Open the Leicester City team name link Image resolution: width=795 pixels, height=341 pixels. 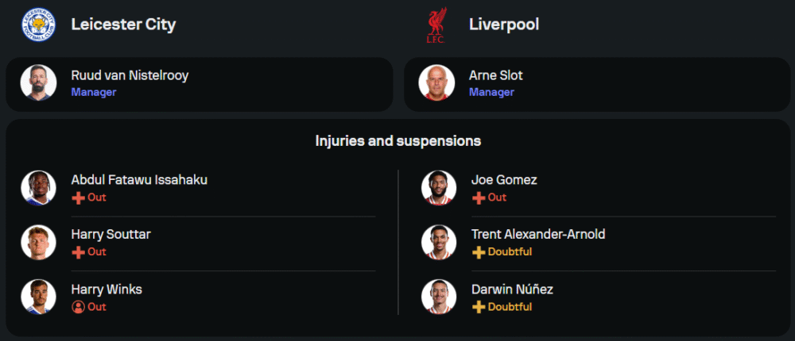[123, 25]
